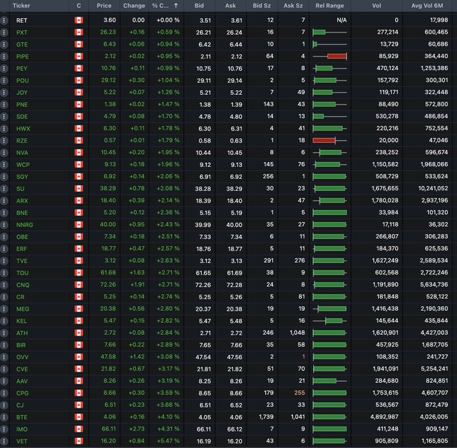Click the Canada flag icon for WCP
457x448 pixels.
click(x=79, y=165)
